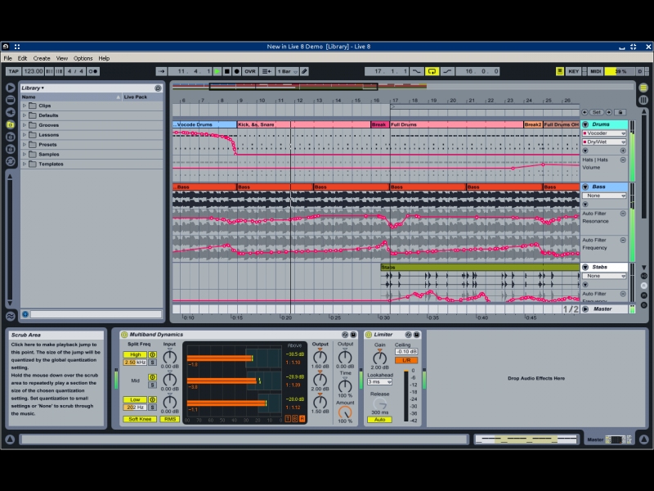
Task: Enable the KEY map mode button
Action: 574,71
